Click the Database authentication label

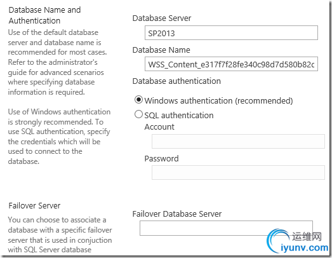(x=176, y=81)
